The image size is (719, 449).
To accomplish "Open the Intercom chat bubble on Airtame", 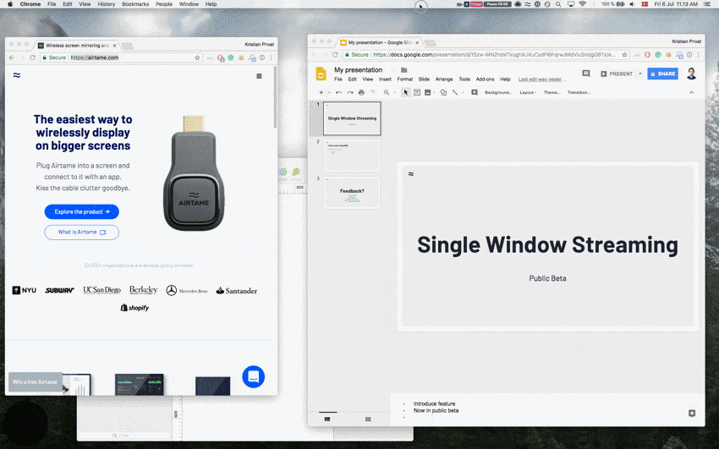I will 254,376.
